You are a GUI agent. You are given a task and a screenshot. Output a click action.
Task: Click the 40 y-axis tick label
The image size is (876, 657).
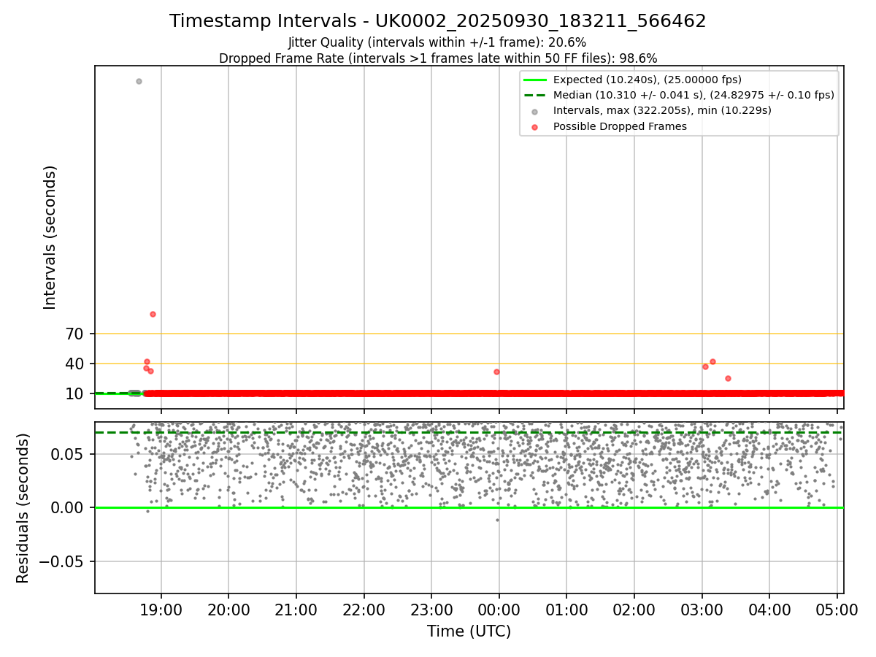[75, 364]
